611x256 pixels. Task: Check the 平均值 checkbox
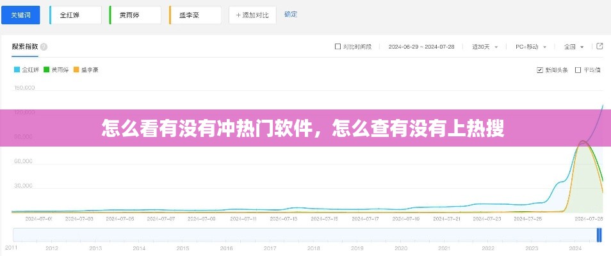click(x=578, y=70)
